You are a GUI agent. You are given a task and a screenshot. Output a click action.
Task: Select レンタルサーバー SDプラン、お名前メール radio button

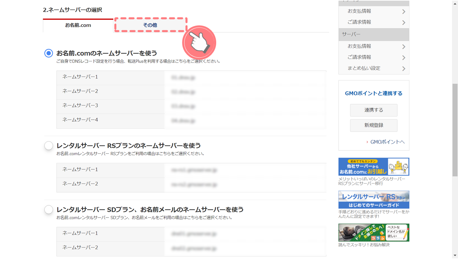pyautogui.click(x=49, y=209)
